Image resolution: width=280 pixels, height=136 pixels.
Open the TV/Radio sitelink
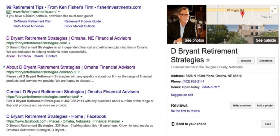(24, 56)
